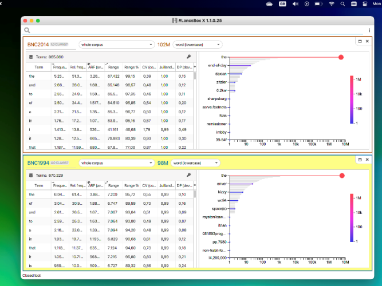Image resolution: width=382 pixels, height=286 pixels.
Task: Maximize the BNC1994 panel
Action: pos(360,160)
